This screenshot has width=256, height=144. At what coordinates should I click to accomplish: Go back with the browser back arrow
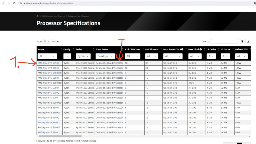[x=4, y=3]
